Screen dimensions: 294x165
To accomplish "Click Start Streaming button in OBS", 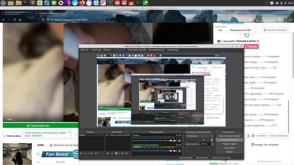I will (229, 136).
